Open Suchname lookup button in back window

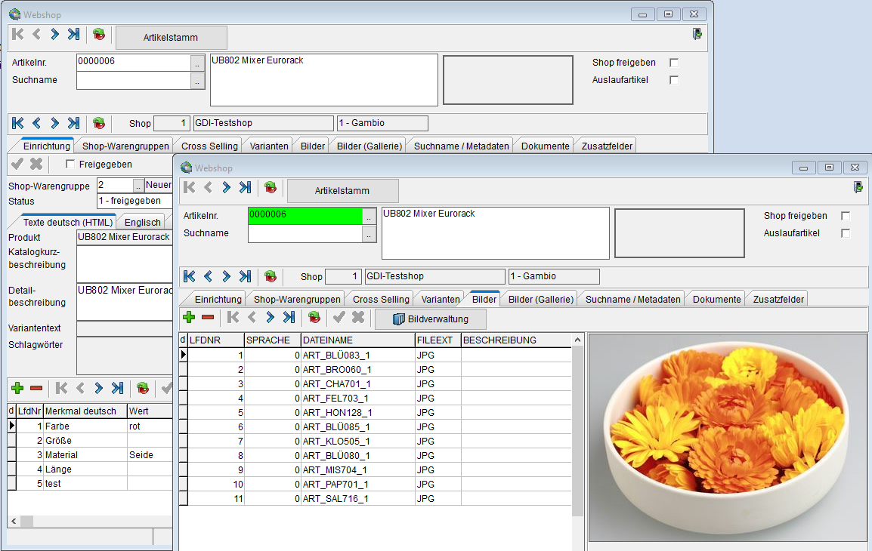[x=197, y=80]
